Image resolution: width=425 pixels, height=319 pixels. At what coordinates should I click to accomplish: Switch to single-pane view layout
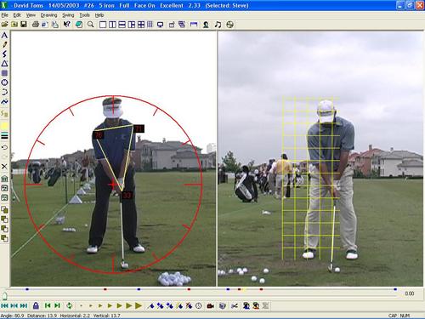click(103, 25)
